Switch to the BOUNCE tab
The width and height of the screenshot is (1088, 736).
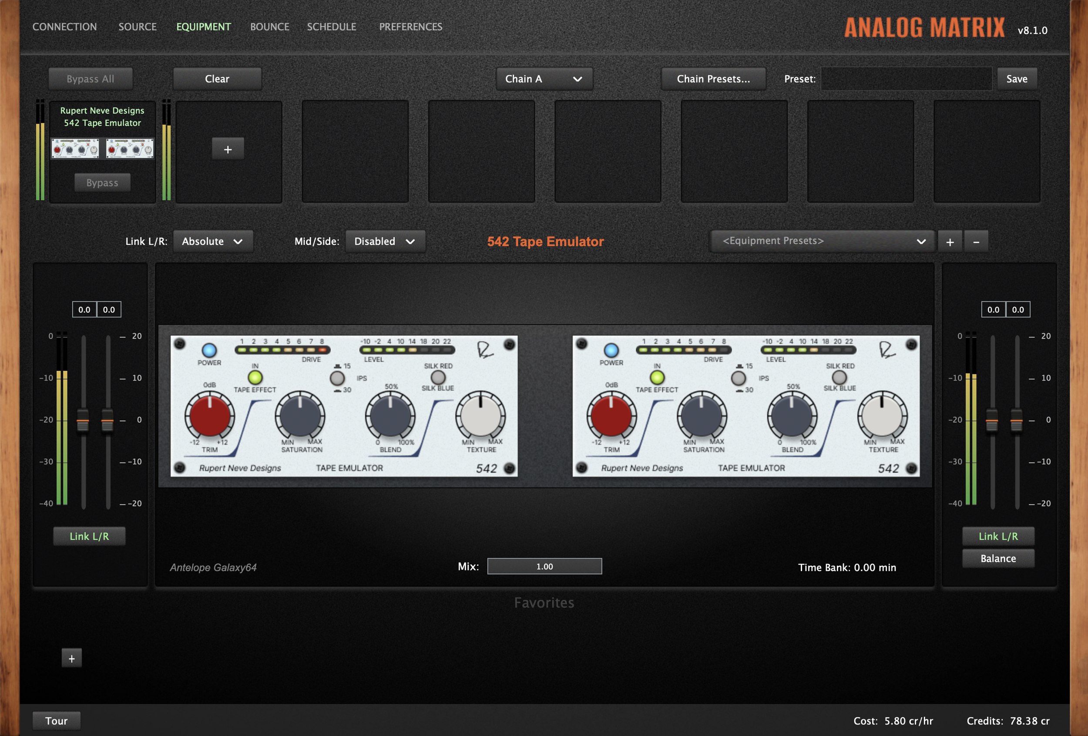[269, 27]
